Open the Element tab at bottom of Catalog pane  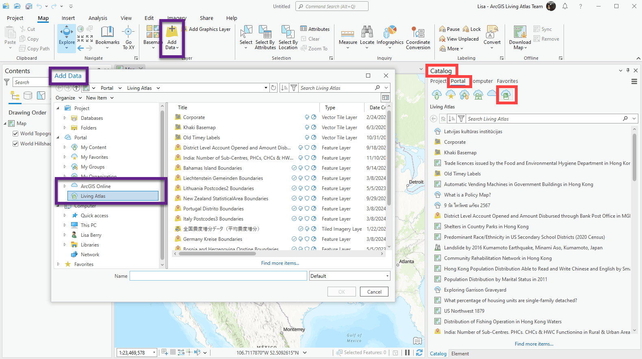(x=460, y=354)
